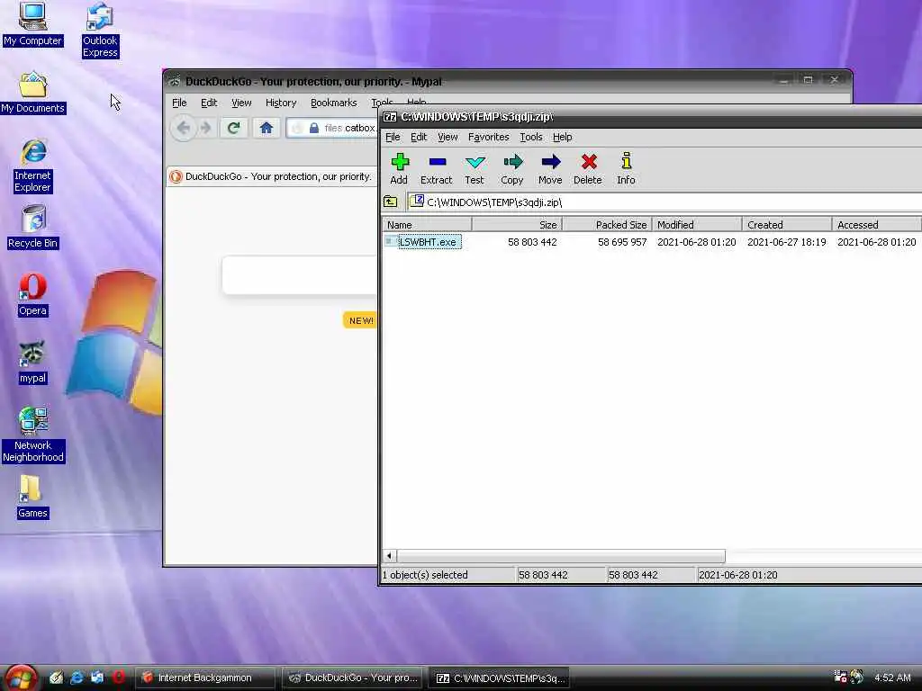
Task: Open Mypal browser View menu
Action: 241,103
